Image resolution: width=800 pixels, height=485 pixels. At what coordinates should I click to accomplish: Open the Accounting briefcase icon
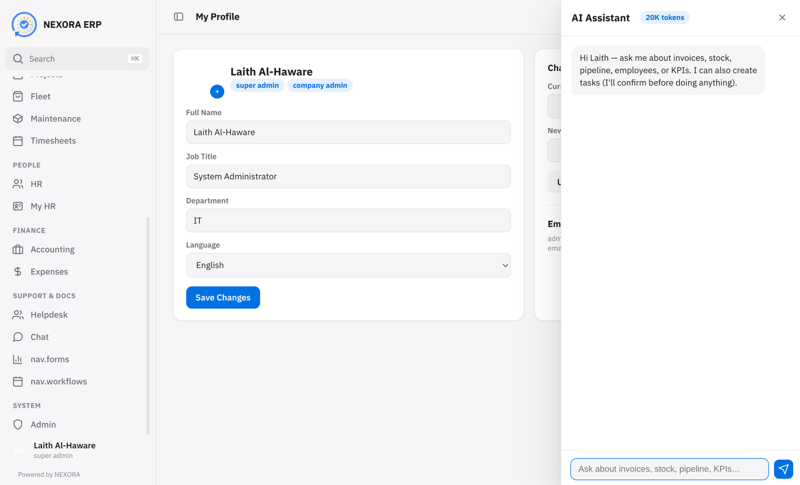click(x=18, y=250)
